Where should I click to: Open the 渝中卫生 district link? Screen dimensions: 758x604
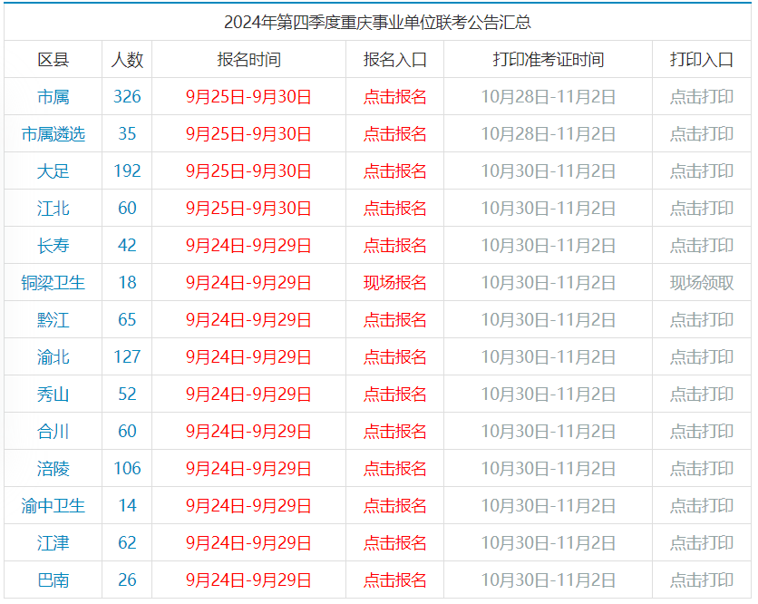(x=53, y=506)
